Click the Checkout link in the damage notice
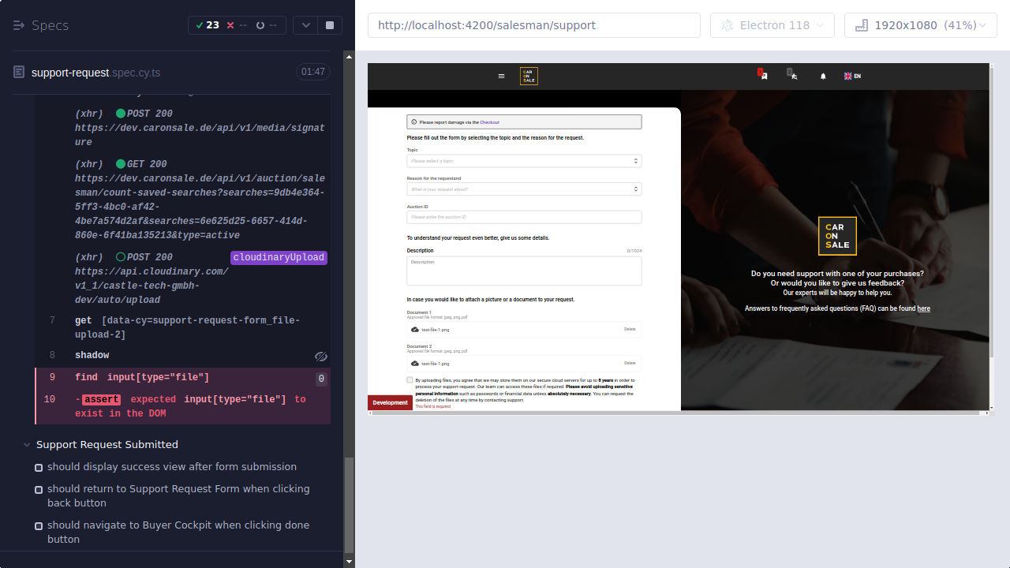This screenshot has height=568, width=1010. pos(489,121)
